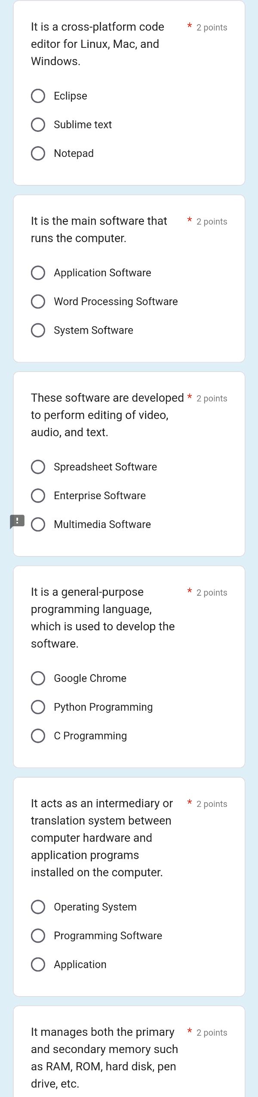The width and height of the screenshot is (258, 1097).
Task: Select Application Software option
Action: [x=38, y=272]
